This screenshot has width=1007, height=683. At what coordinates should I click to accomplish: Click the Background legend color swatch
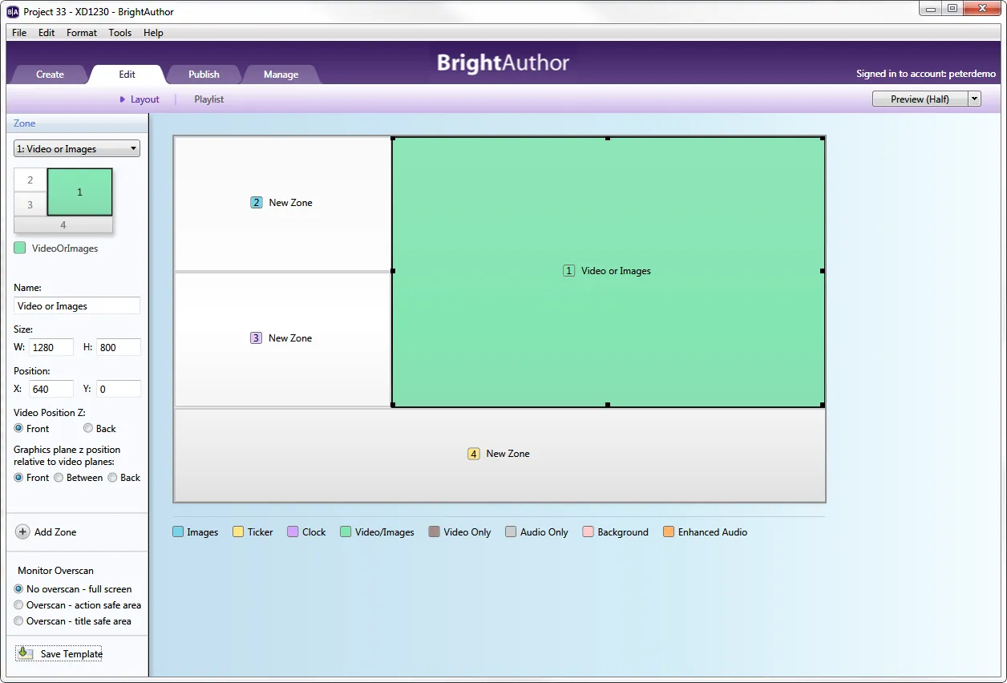pyautogui.click(x=588, y=531)
